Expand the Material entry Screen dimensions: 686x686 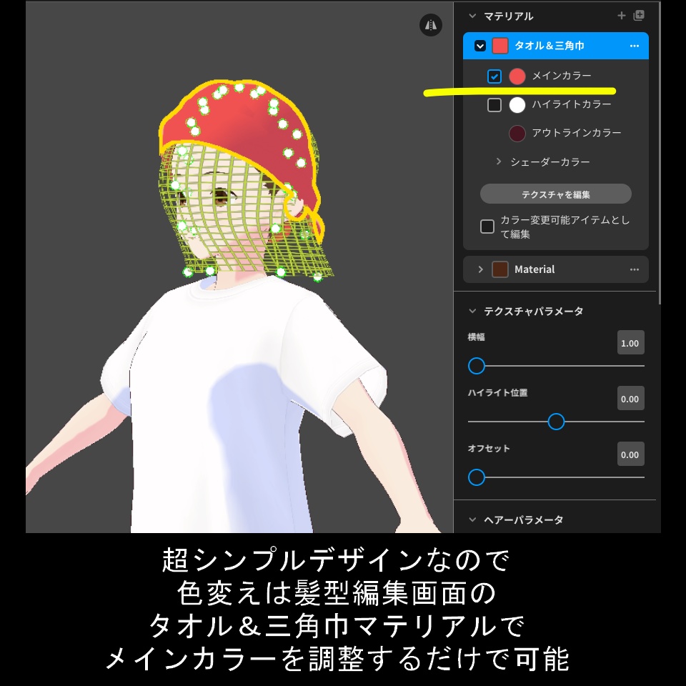(480, 269)
